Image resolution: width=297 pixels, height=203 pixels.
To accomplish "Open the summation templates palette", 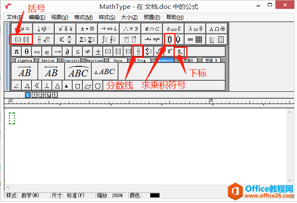I will 87,39.
